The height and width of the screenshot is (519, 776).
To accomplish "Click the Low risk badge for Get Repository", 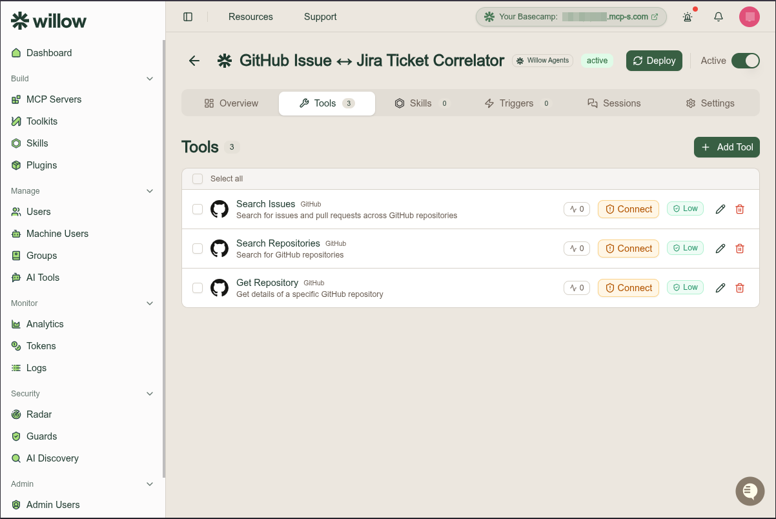I will pyautogui.click(x=685, y=287).
